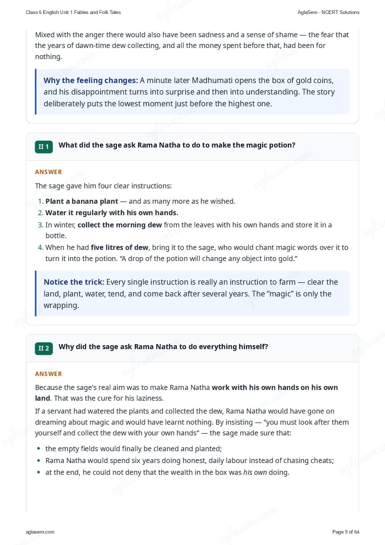
Task: Click the II 2 question badge
Action: 44,348
